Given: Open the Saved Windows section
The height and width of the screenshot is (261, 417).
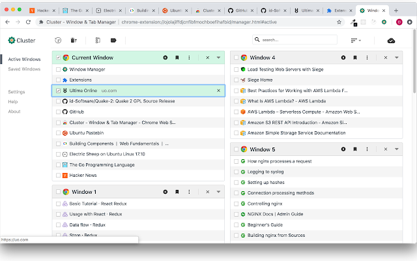Looking at the screenshot, I should 24,69.
